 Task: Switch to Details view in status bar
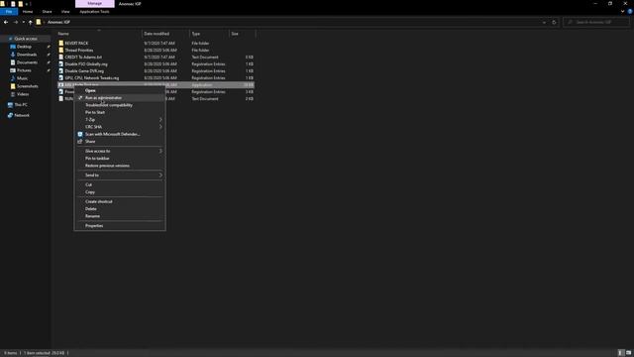pos(621,353)
